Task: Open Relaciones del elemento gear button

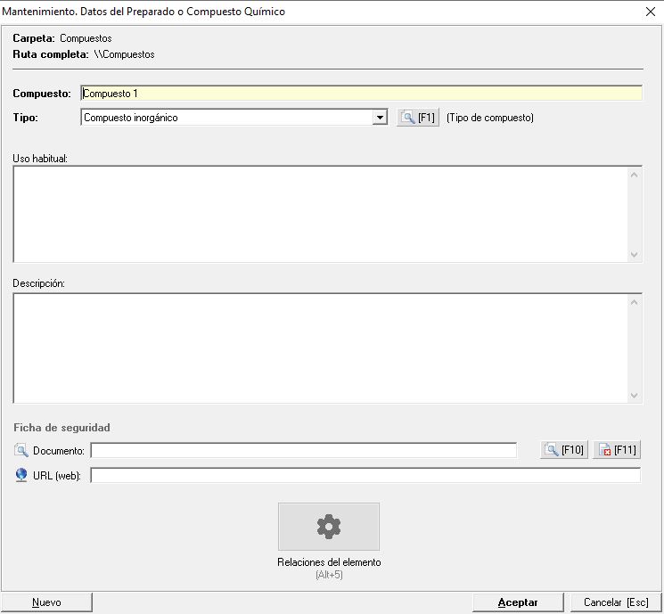Action: (x=329, y=527)
